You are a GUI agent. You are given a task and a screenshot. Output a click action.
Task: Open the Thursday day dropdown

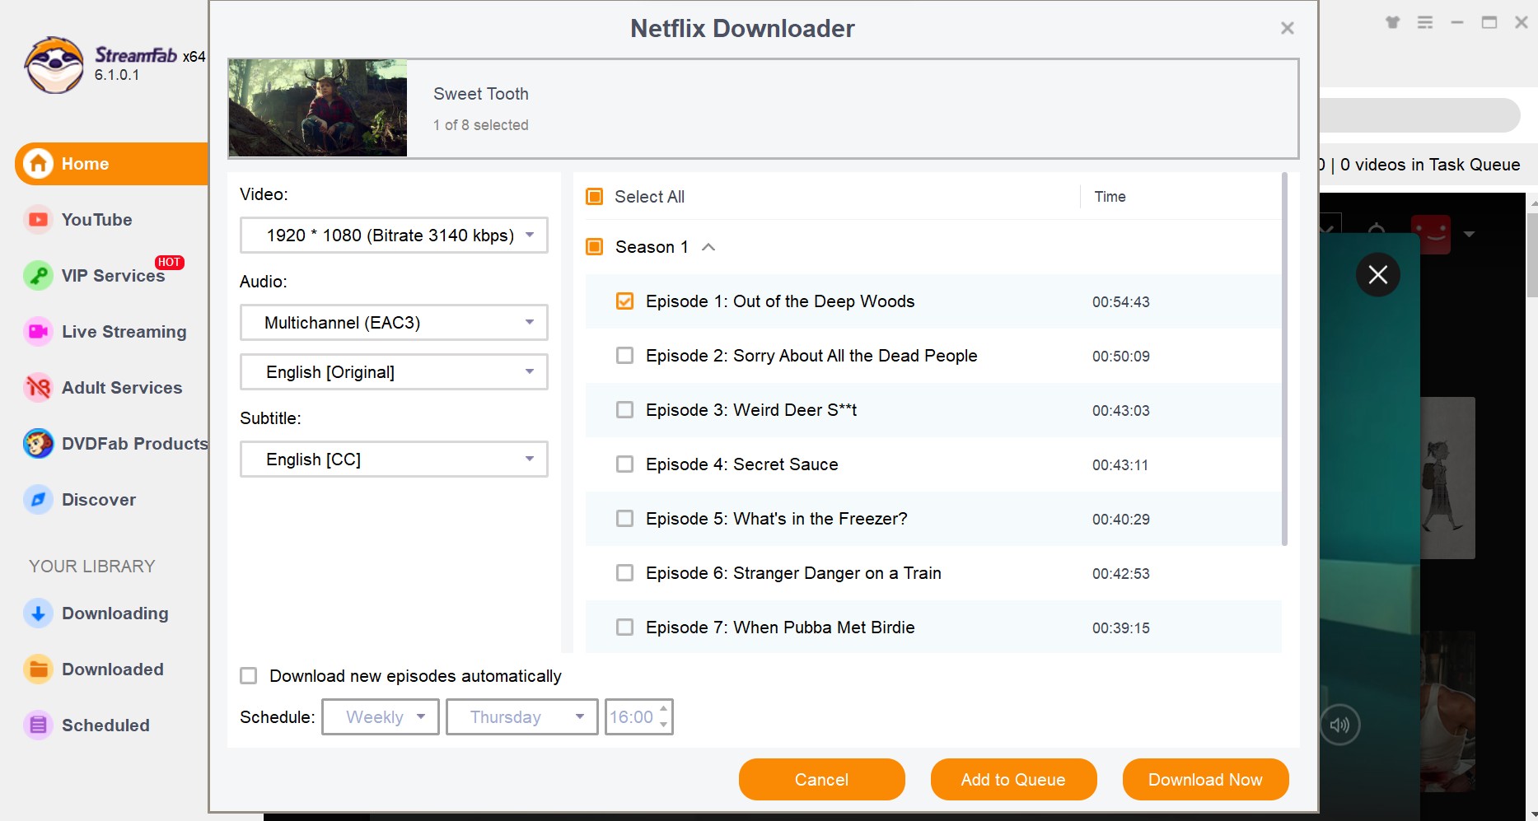coord(522,717)
